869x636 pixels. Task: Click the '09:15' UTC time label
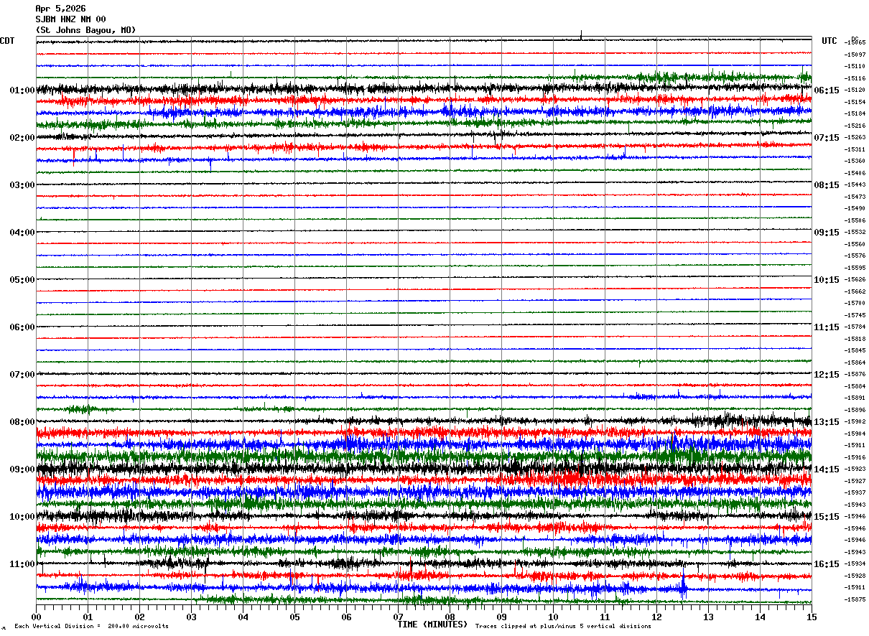[827, 233]
